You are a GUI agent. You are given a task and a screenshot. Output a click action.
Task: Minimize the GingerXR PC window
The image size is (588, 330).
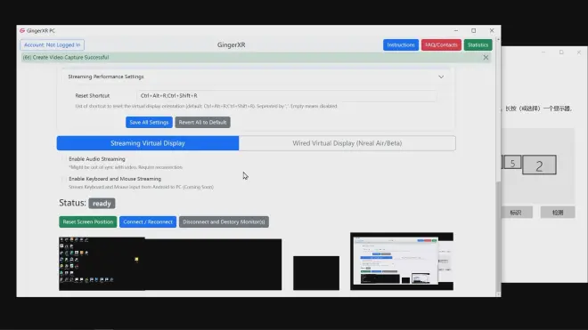point(456,31)
